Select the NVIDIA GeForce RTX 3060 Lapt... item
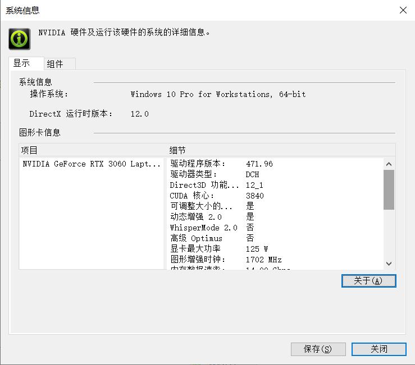Viewport: 415px width, 365px height. pyautogui.click(x=92, y=164)
